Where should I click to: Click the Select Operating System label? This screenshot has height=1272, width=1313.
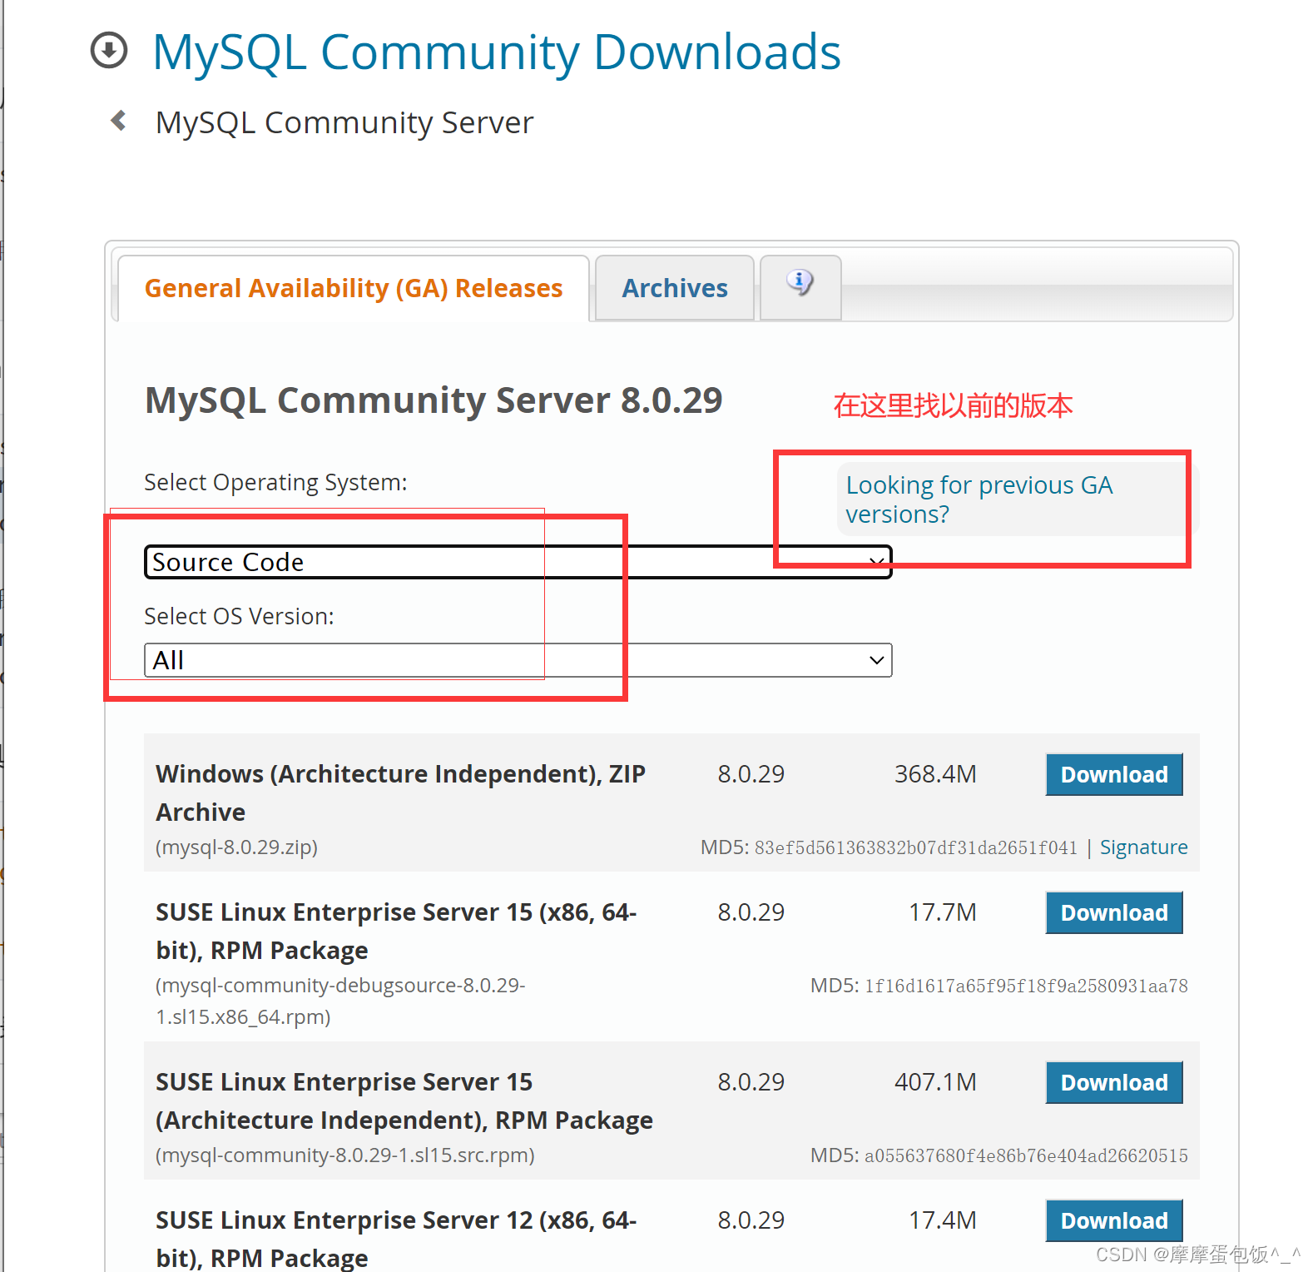(x=275, y=483)
